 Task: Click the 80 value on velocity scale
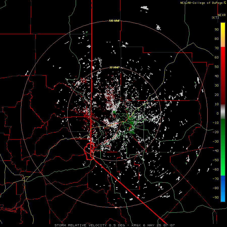tap(217, 39)
